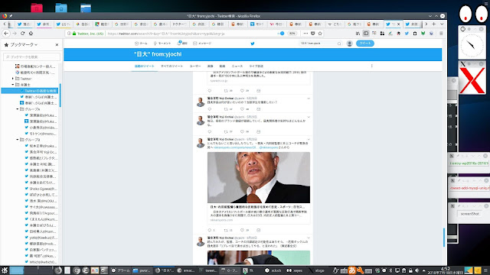
Task: Open the ブックマーク sidebar dropdown
Action: pyautogui.click(x=24, y=45)
